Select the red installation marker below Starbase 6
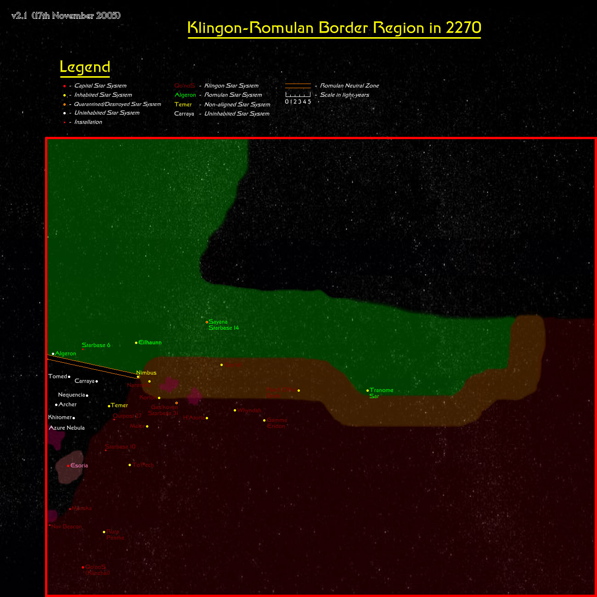Image resolution: width=597 pixels, height=597 pixels. (83, 349)
